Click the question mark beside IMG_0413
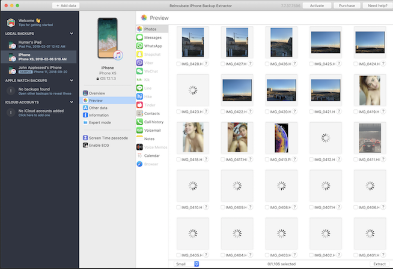The height and width of the screenshot is (269, 393). 294,159
